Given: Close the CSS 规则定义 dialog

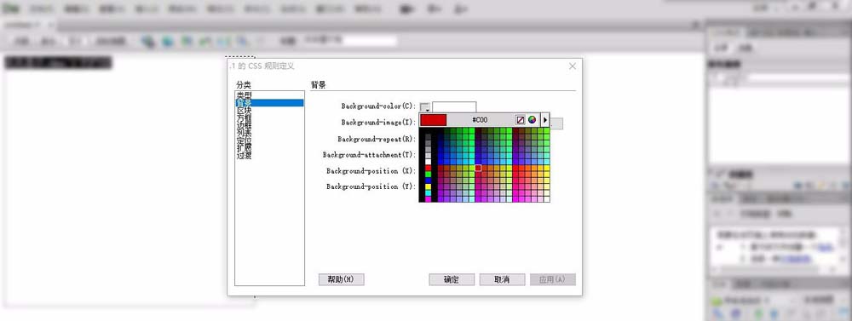Looking at the screenshot, I should [x=573, y=66].
